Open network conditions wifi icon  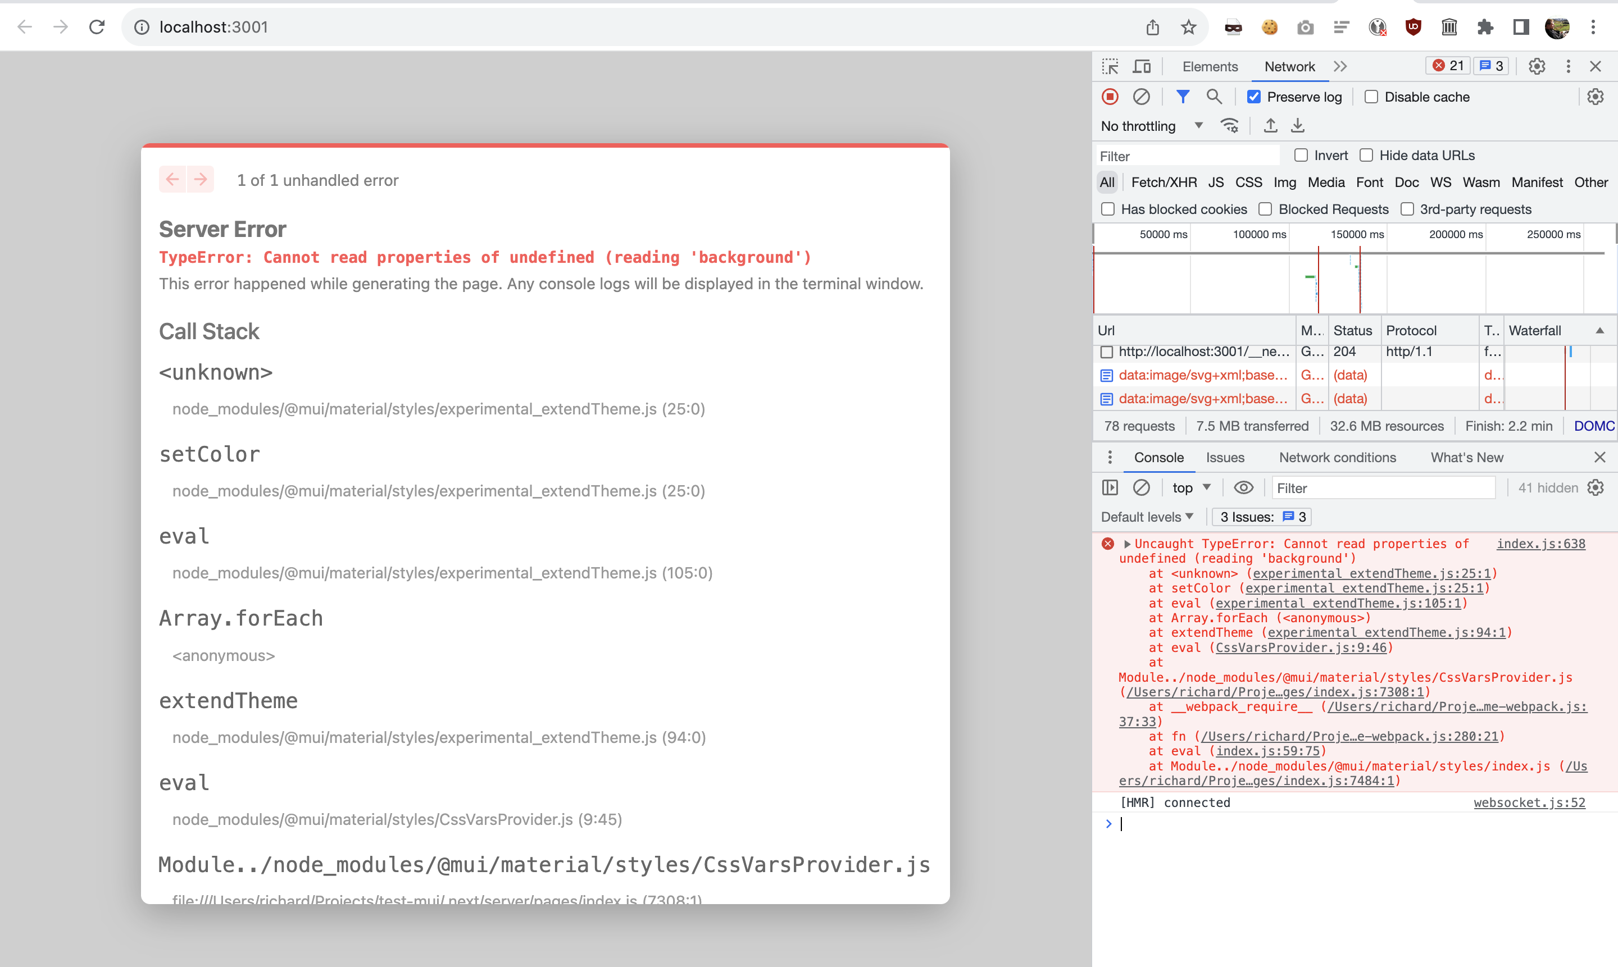[x=1229, y=126]
